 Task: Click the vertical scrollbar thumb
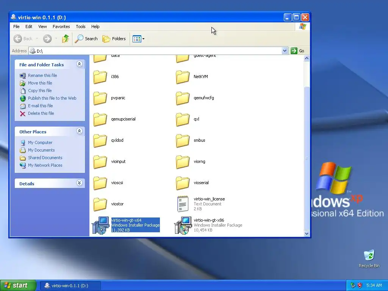click(x=307, y=158)
